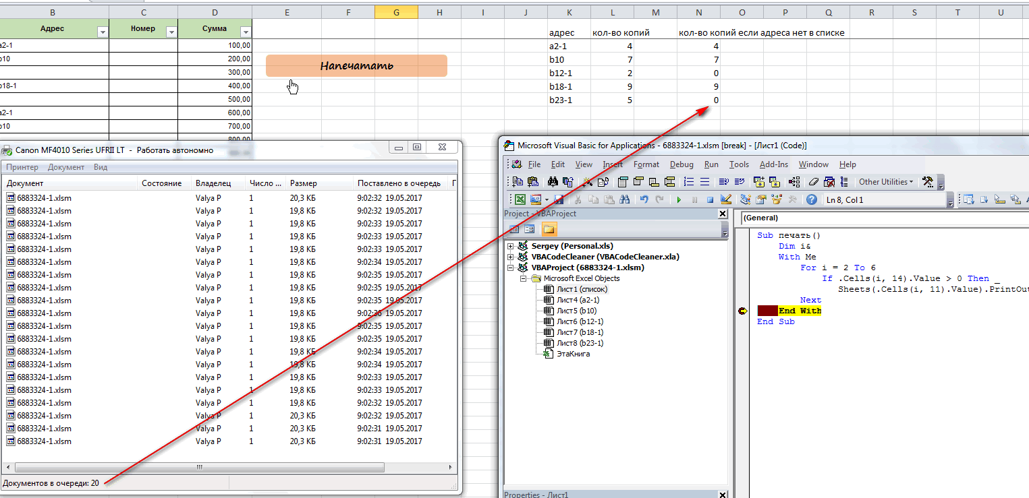
Task: Open the Сумма column filter dropdown
Action: click(x=245, y=32)
